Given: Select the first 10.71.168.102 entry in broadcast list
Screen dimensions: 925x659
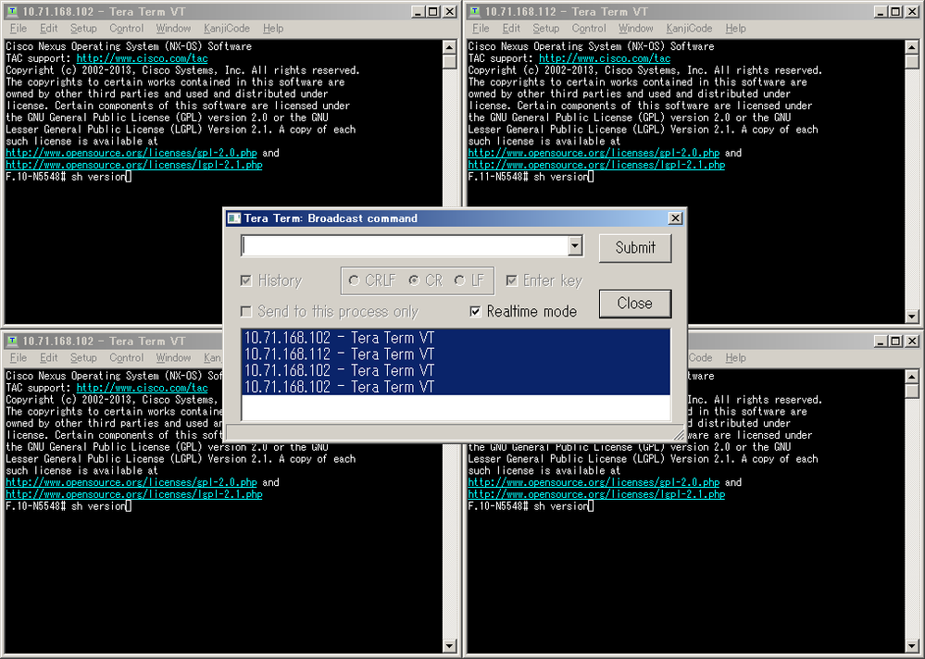Looking at the screenshot, I should [456, 338].
